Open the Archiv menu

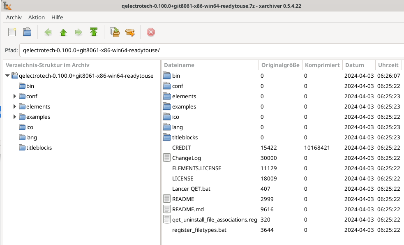click(x=14, y=17)
